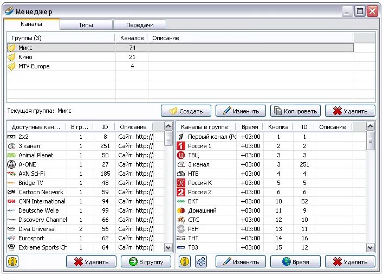Screen dimensions: 383x275
Task: Click the A-ONE channel logo
Action: (11, 164)
